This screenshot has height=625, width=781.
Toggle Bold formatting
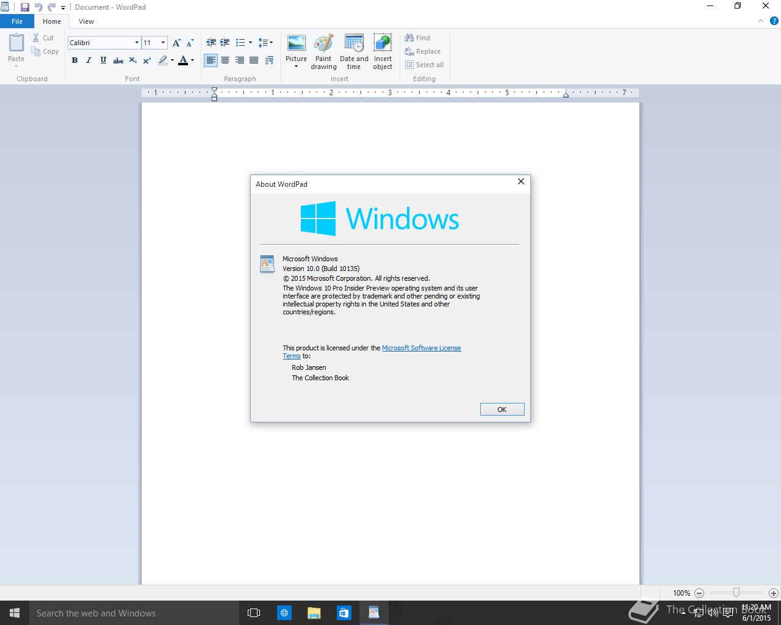(74, 60)
